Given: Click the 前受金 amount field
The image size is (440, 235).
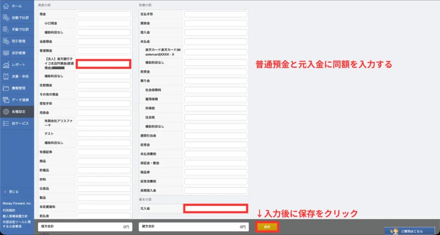Looking at the screenshot, I should coord(216,72).
